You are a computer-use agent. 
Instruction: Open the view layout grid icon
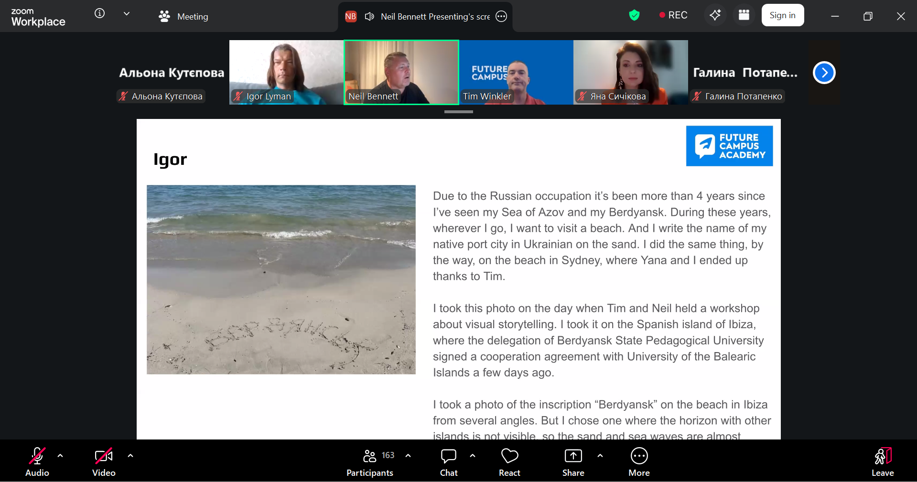(744, 15)
